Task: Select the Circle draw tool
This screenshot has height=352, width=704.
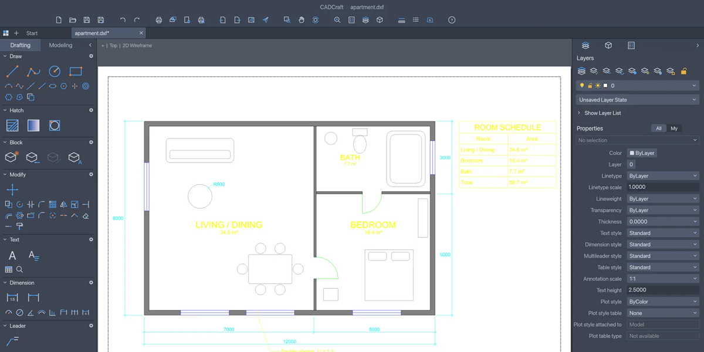Action: [55, 72]
